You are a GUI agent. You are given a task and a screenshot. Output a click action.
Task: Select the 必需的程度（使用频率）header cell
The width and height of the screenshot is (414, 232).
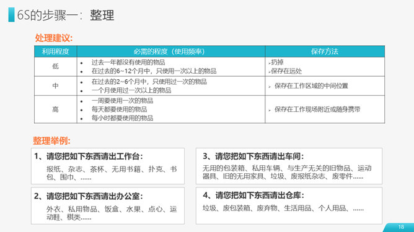pos(171,51)
